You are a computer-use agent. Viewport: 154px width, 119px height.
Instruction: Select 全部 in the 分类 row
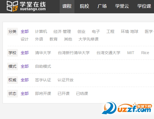(25, 31)
